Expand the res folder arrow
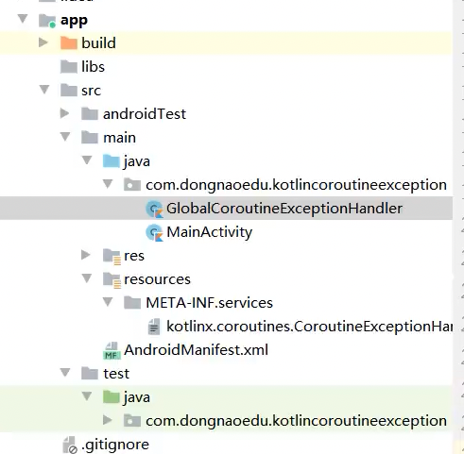 [86, 255]
